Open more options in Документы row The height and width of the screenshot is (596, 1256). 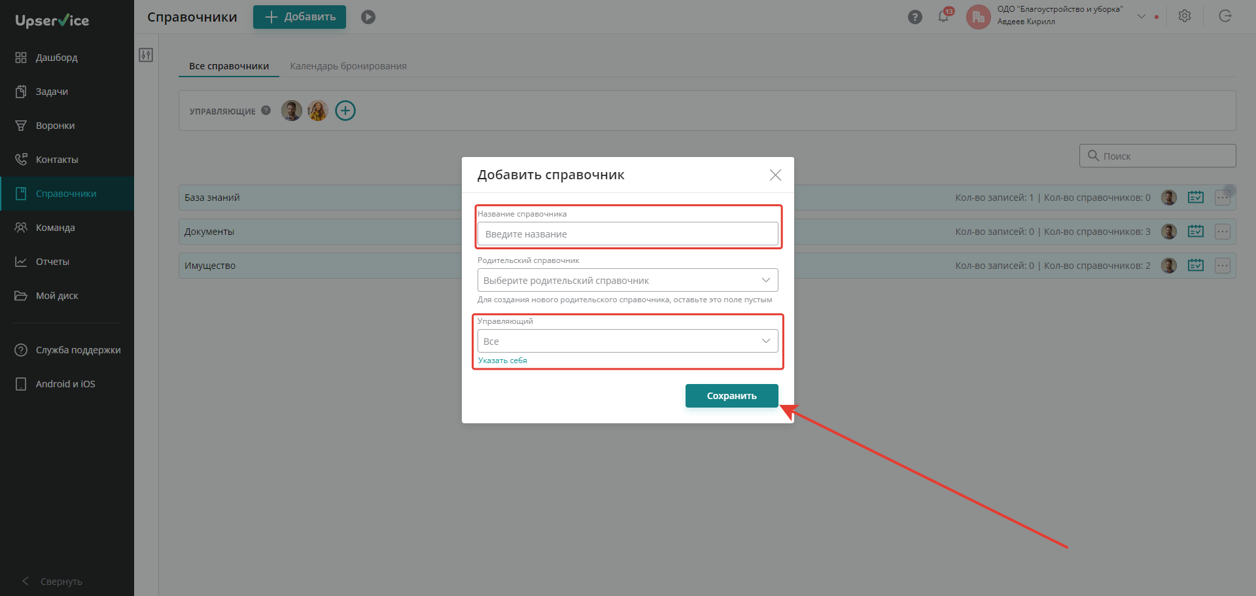coord(1223,232)
